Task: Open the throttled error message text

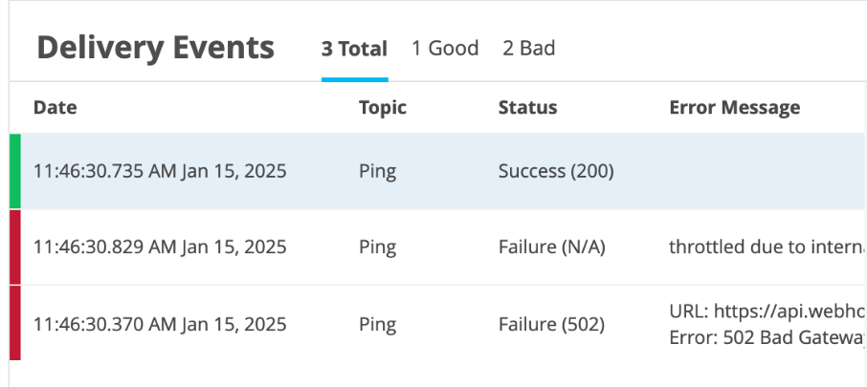Action: (767, 247)
